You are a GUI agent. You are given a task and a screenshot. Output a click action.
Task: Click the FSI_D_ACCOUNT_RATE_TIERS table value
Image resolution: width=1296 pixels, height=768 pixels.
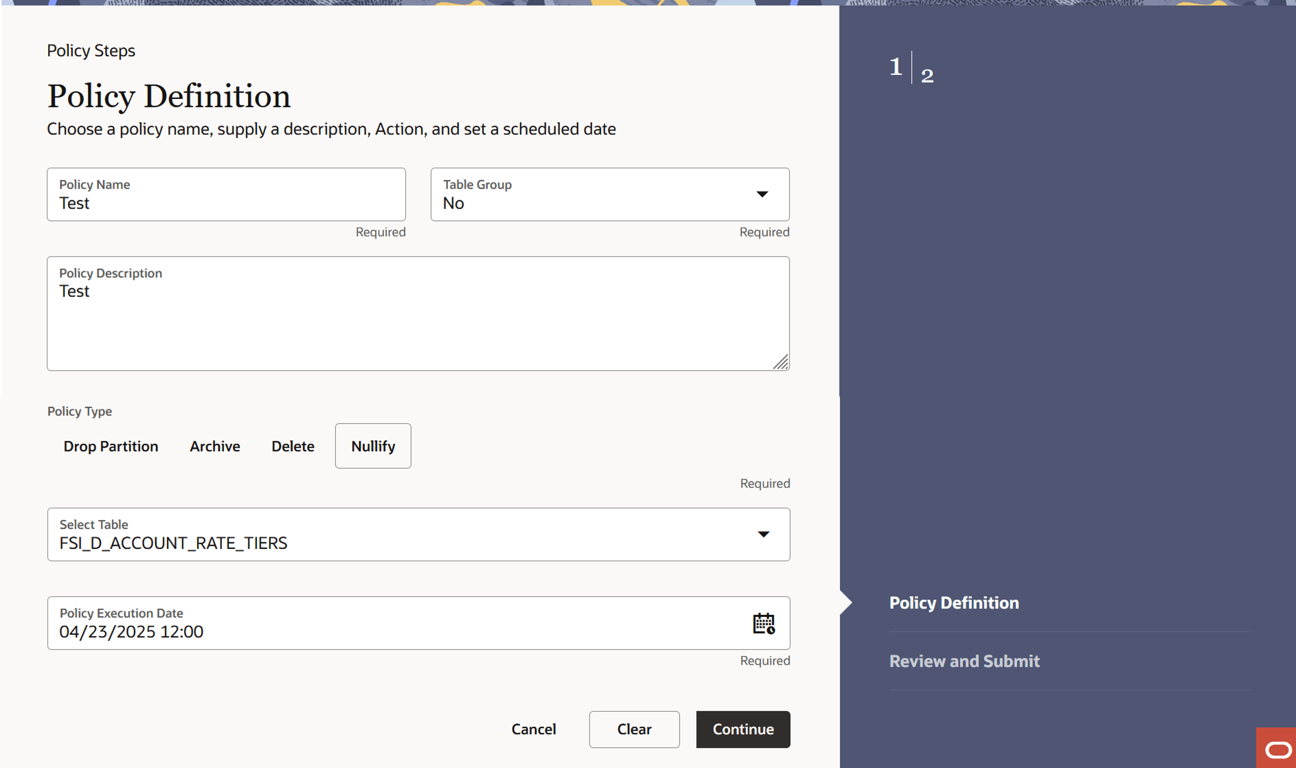point(173,543)
